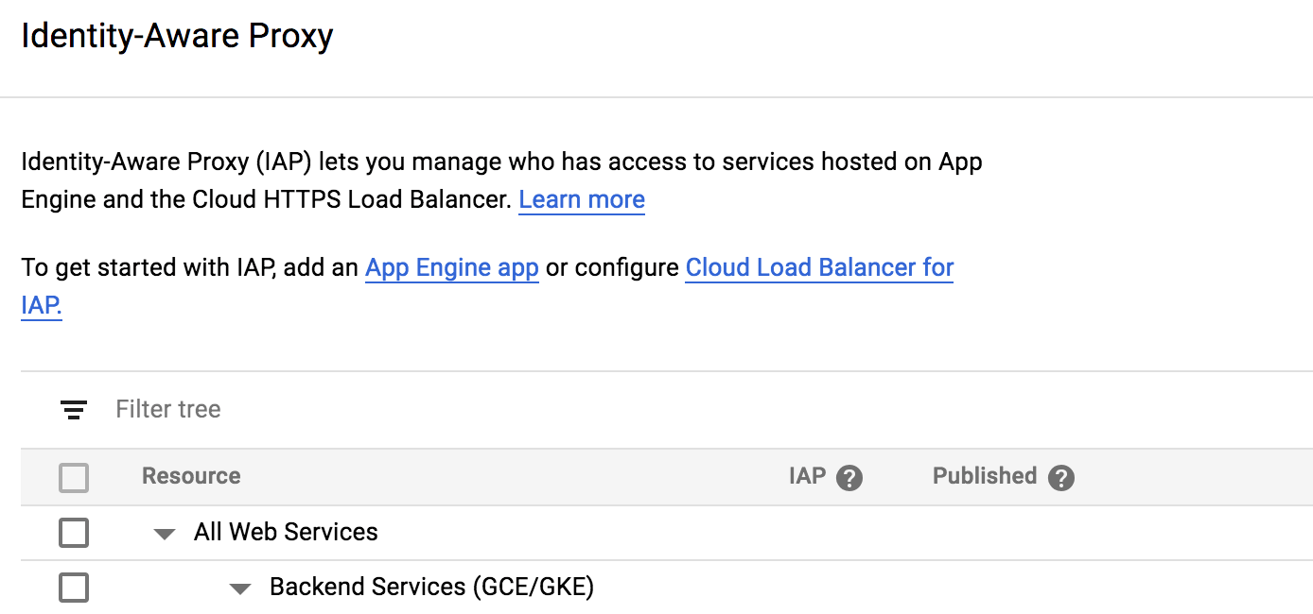The width and height of the screenshot is (1313, 614).
Task: Check the All Web Services checkbox
Action: tap(74, 532)
